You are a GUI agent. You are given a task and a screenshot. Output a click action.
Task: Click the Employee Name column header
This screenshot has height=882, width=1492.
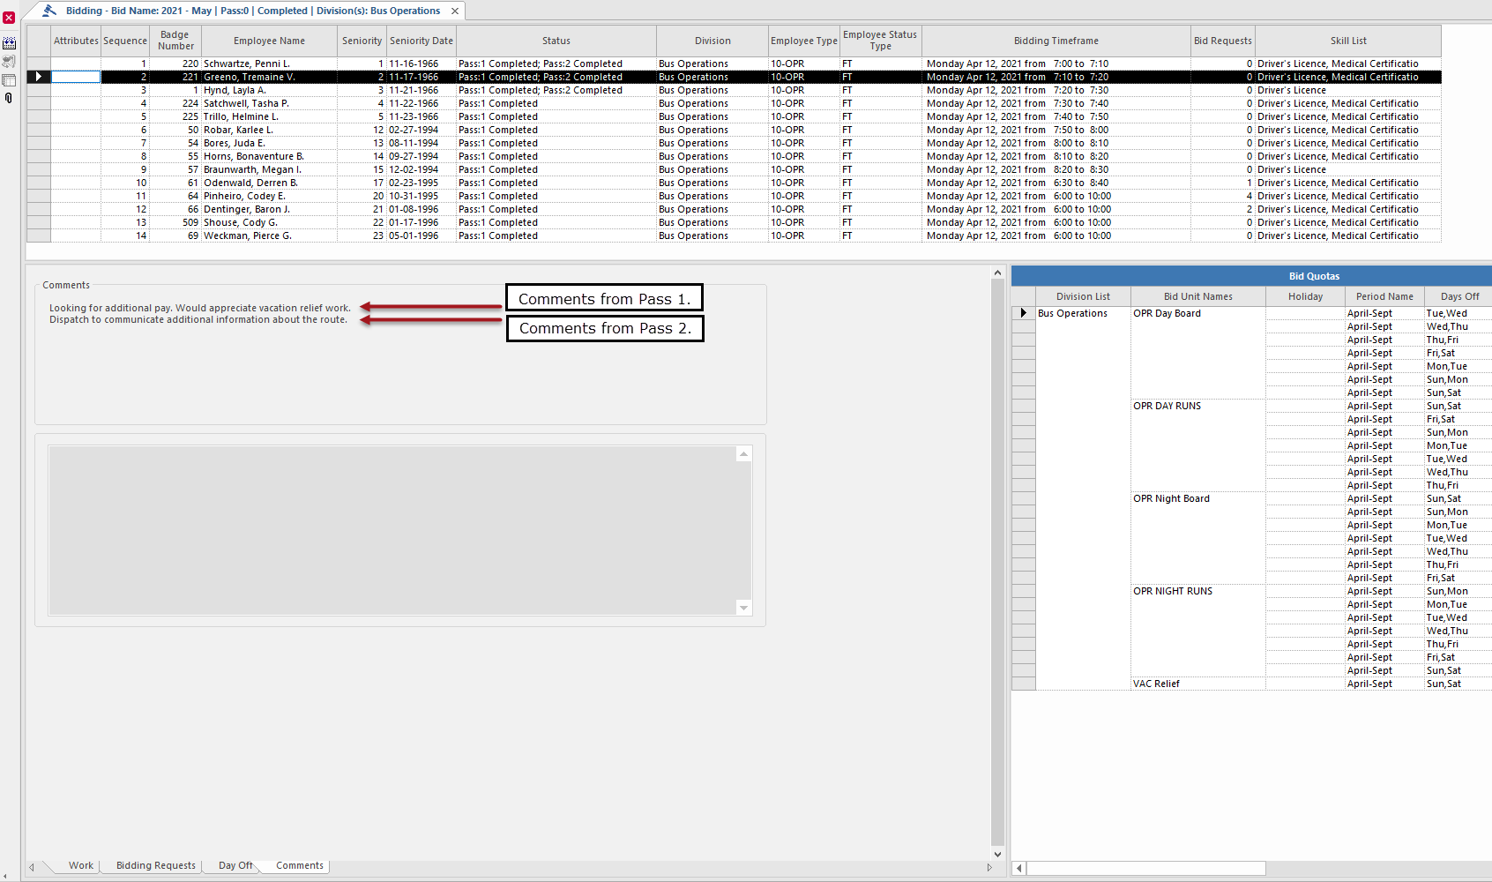[x=269, y=41]
